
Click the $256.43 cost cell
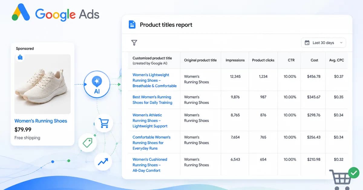pos(314,137)
